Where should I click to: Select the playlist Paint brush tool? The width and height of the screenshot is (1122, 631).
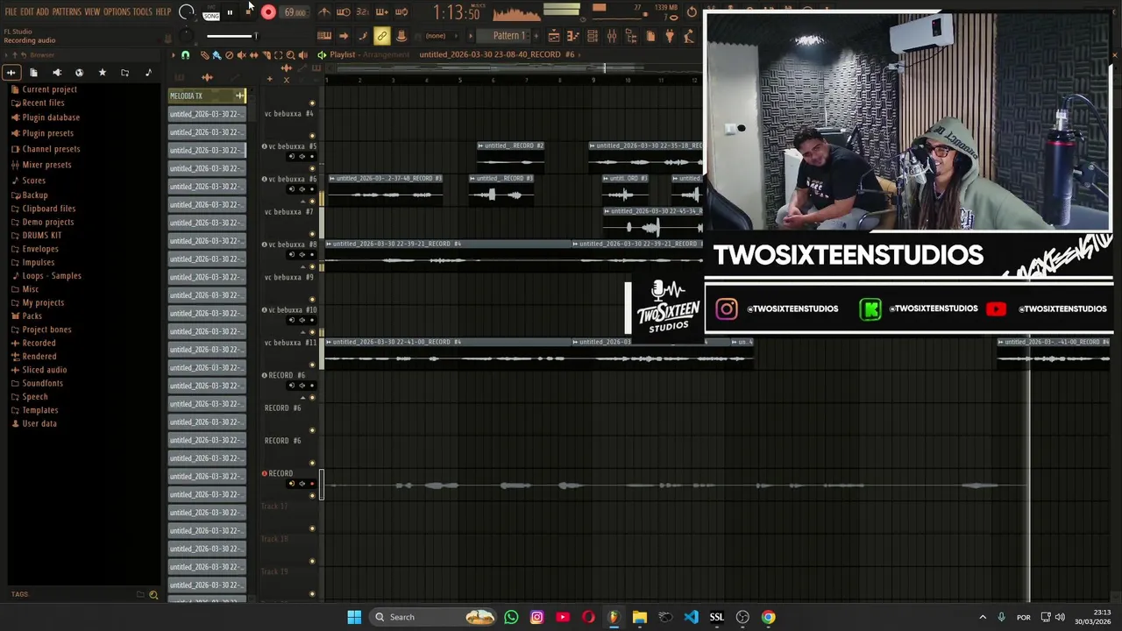click(217, 55)
